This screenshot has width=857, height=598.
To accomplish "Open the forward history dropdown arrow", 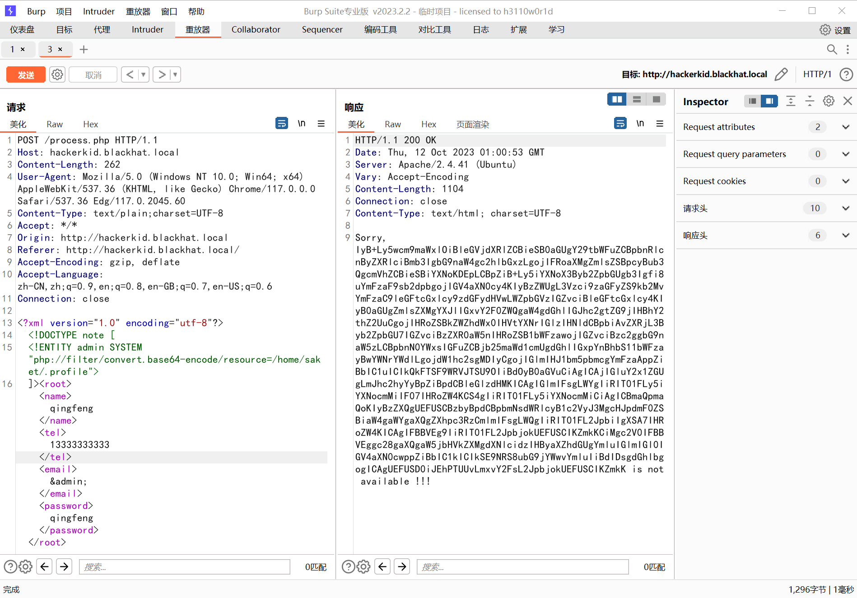I will [175, 74].
